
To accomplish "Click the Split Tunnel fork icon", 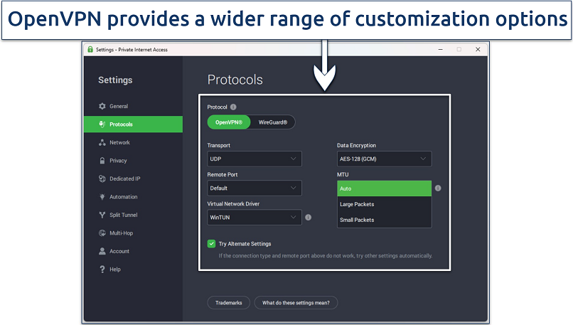I will pos(102,215).
